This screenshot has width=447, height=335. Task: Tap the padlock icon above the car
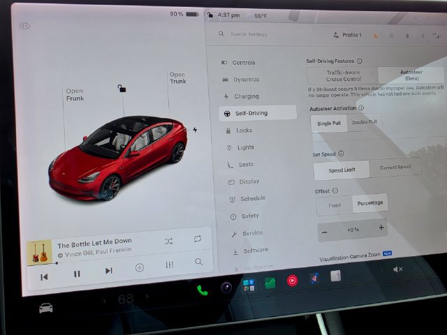coord(122,89)
